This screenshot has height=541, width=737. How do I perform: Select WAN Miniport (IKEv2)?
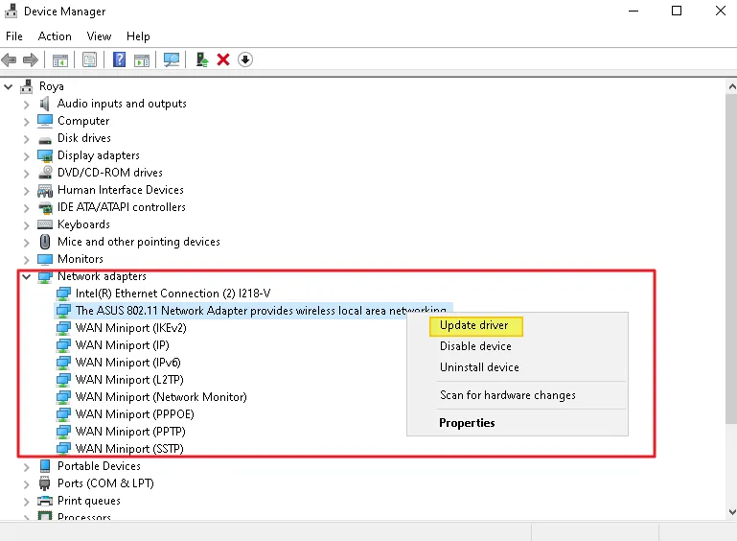click(131, 328)
